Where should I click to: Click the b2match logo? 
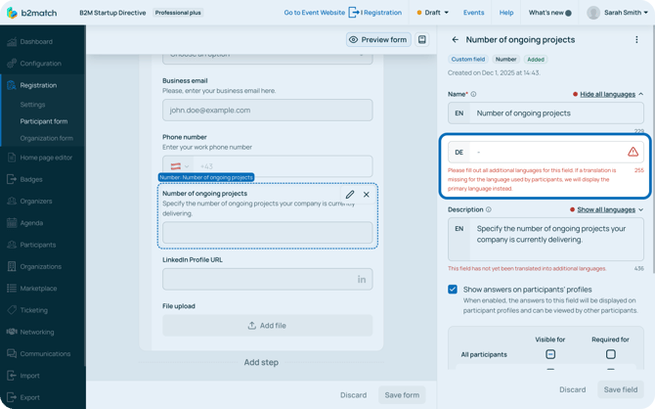click(x=31, y=13)
